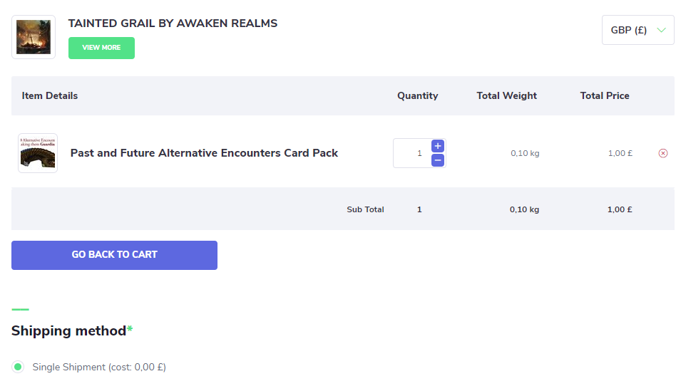Decrease quantity with the minus button
This screenshot has width=676, height=391.
coord(438,160)
